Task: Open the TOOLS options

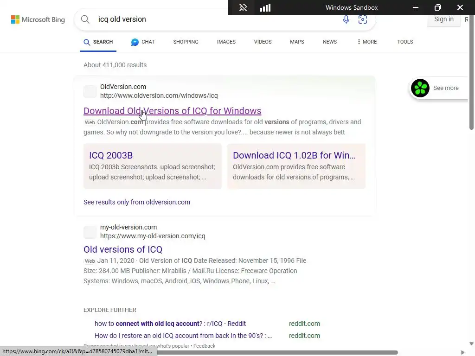Action: point(405,42)
